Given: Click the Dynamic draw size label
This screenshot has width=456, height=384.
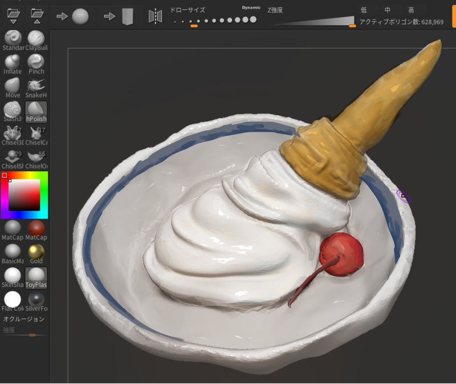Looking at the screenshot, I should click(251, 7).
